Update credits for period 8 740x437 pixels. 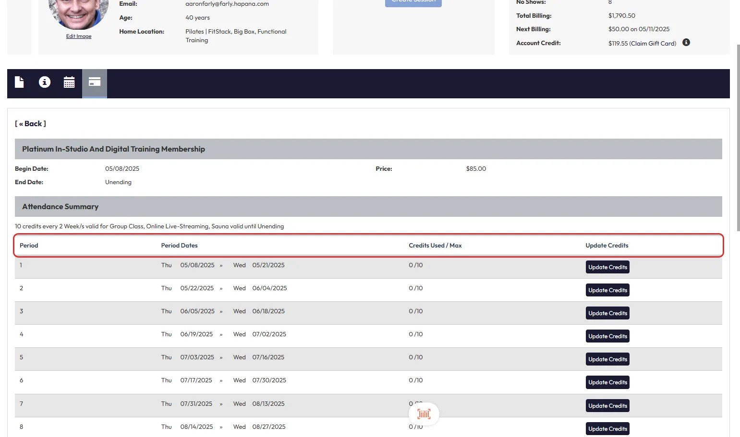pos(607,429)
